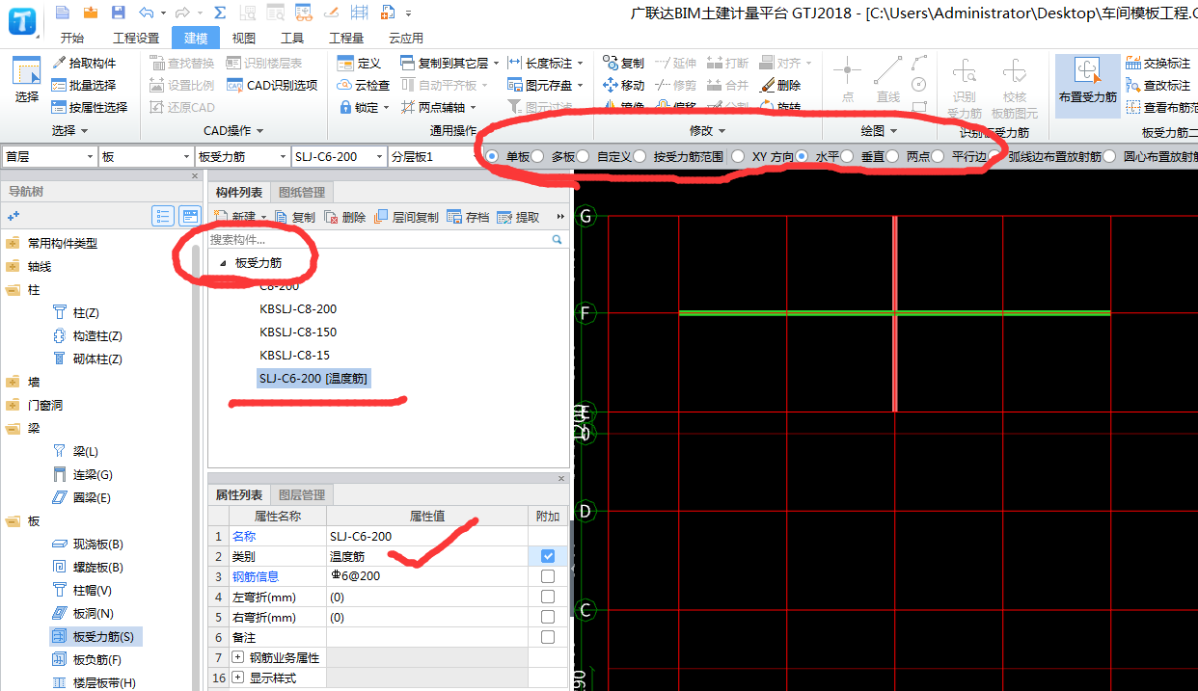Click the add icon in 导航树 panel
Image resolution: width=1198 pixels, height=691 pixels.
click(14, 217)
